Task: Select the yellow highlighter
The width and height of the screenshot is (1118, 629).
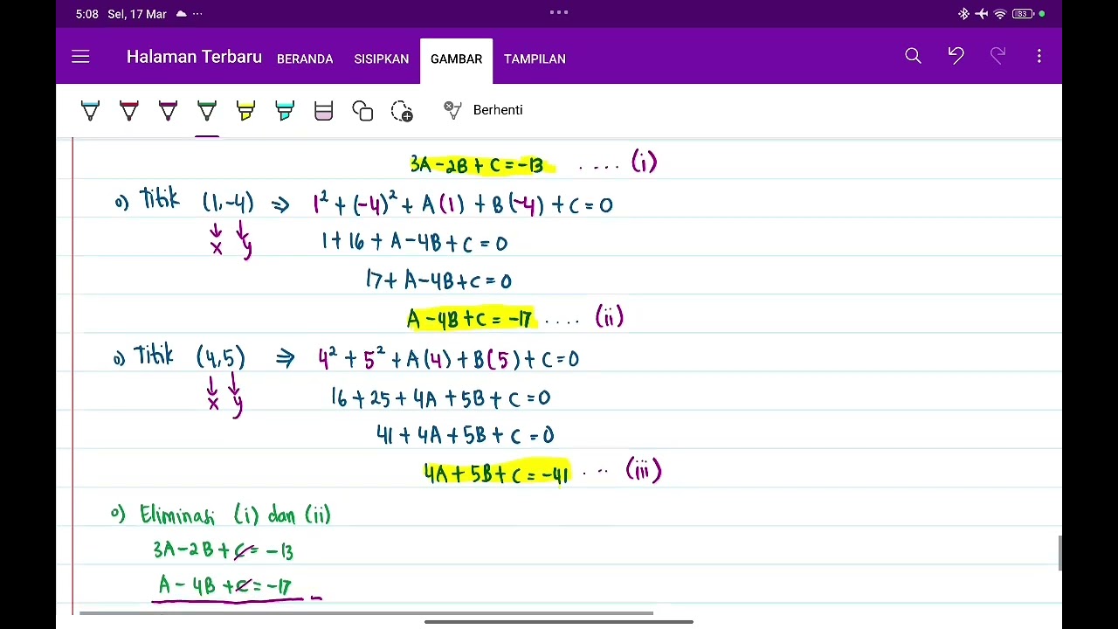Action: pos(245,111)
